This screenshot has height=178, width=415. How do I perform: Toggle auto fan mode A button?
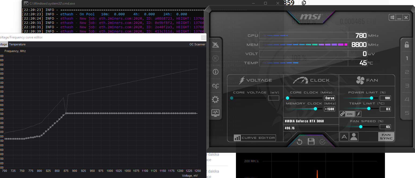coord(344,137)
